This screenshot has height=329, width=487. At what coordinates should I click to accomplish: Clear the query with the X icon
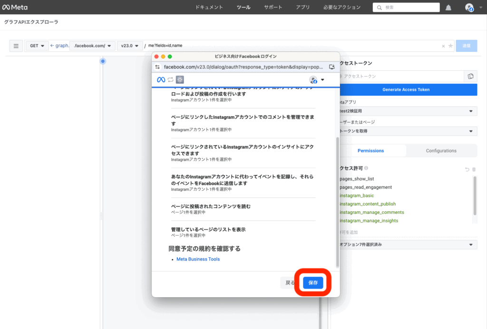[x=443, y=46]
